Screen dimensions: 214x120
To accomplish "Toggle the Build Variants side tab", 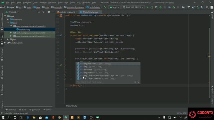I will tap(2, 72).
